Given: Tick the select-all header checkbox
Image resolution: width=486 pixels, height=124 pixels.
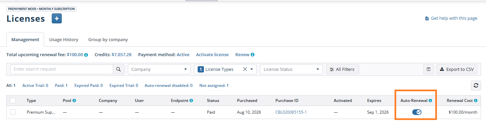Looking at the screenshot, I should click(13, 100).
